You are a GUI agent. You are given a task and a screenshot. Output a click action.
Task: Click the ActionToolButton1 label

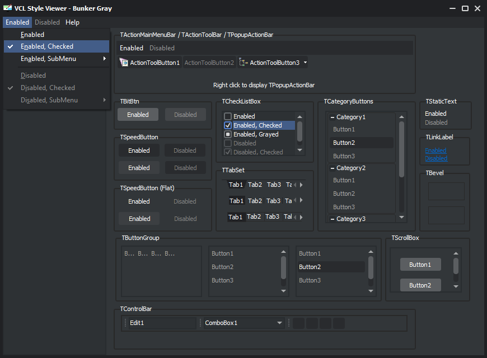click(154, 63)
